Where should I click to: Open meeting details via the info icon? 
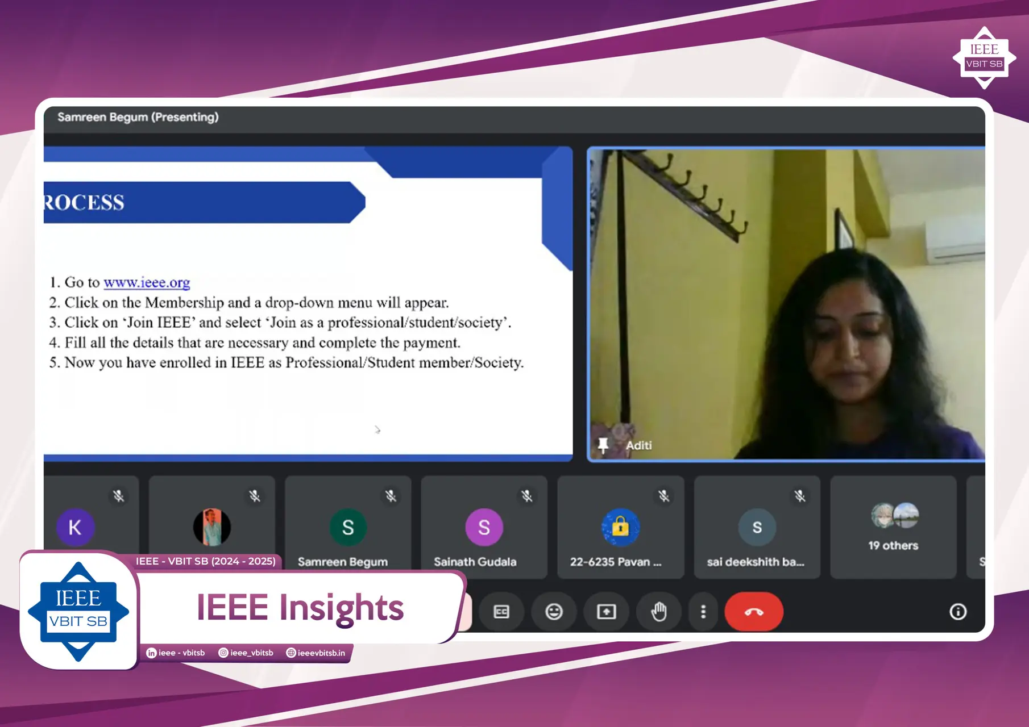957,612
